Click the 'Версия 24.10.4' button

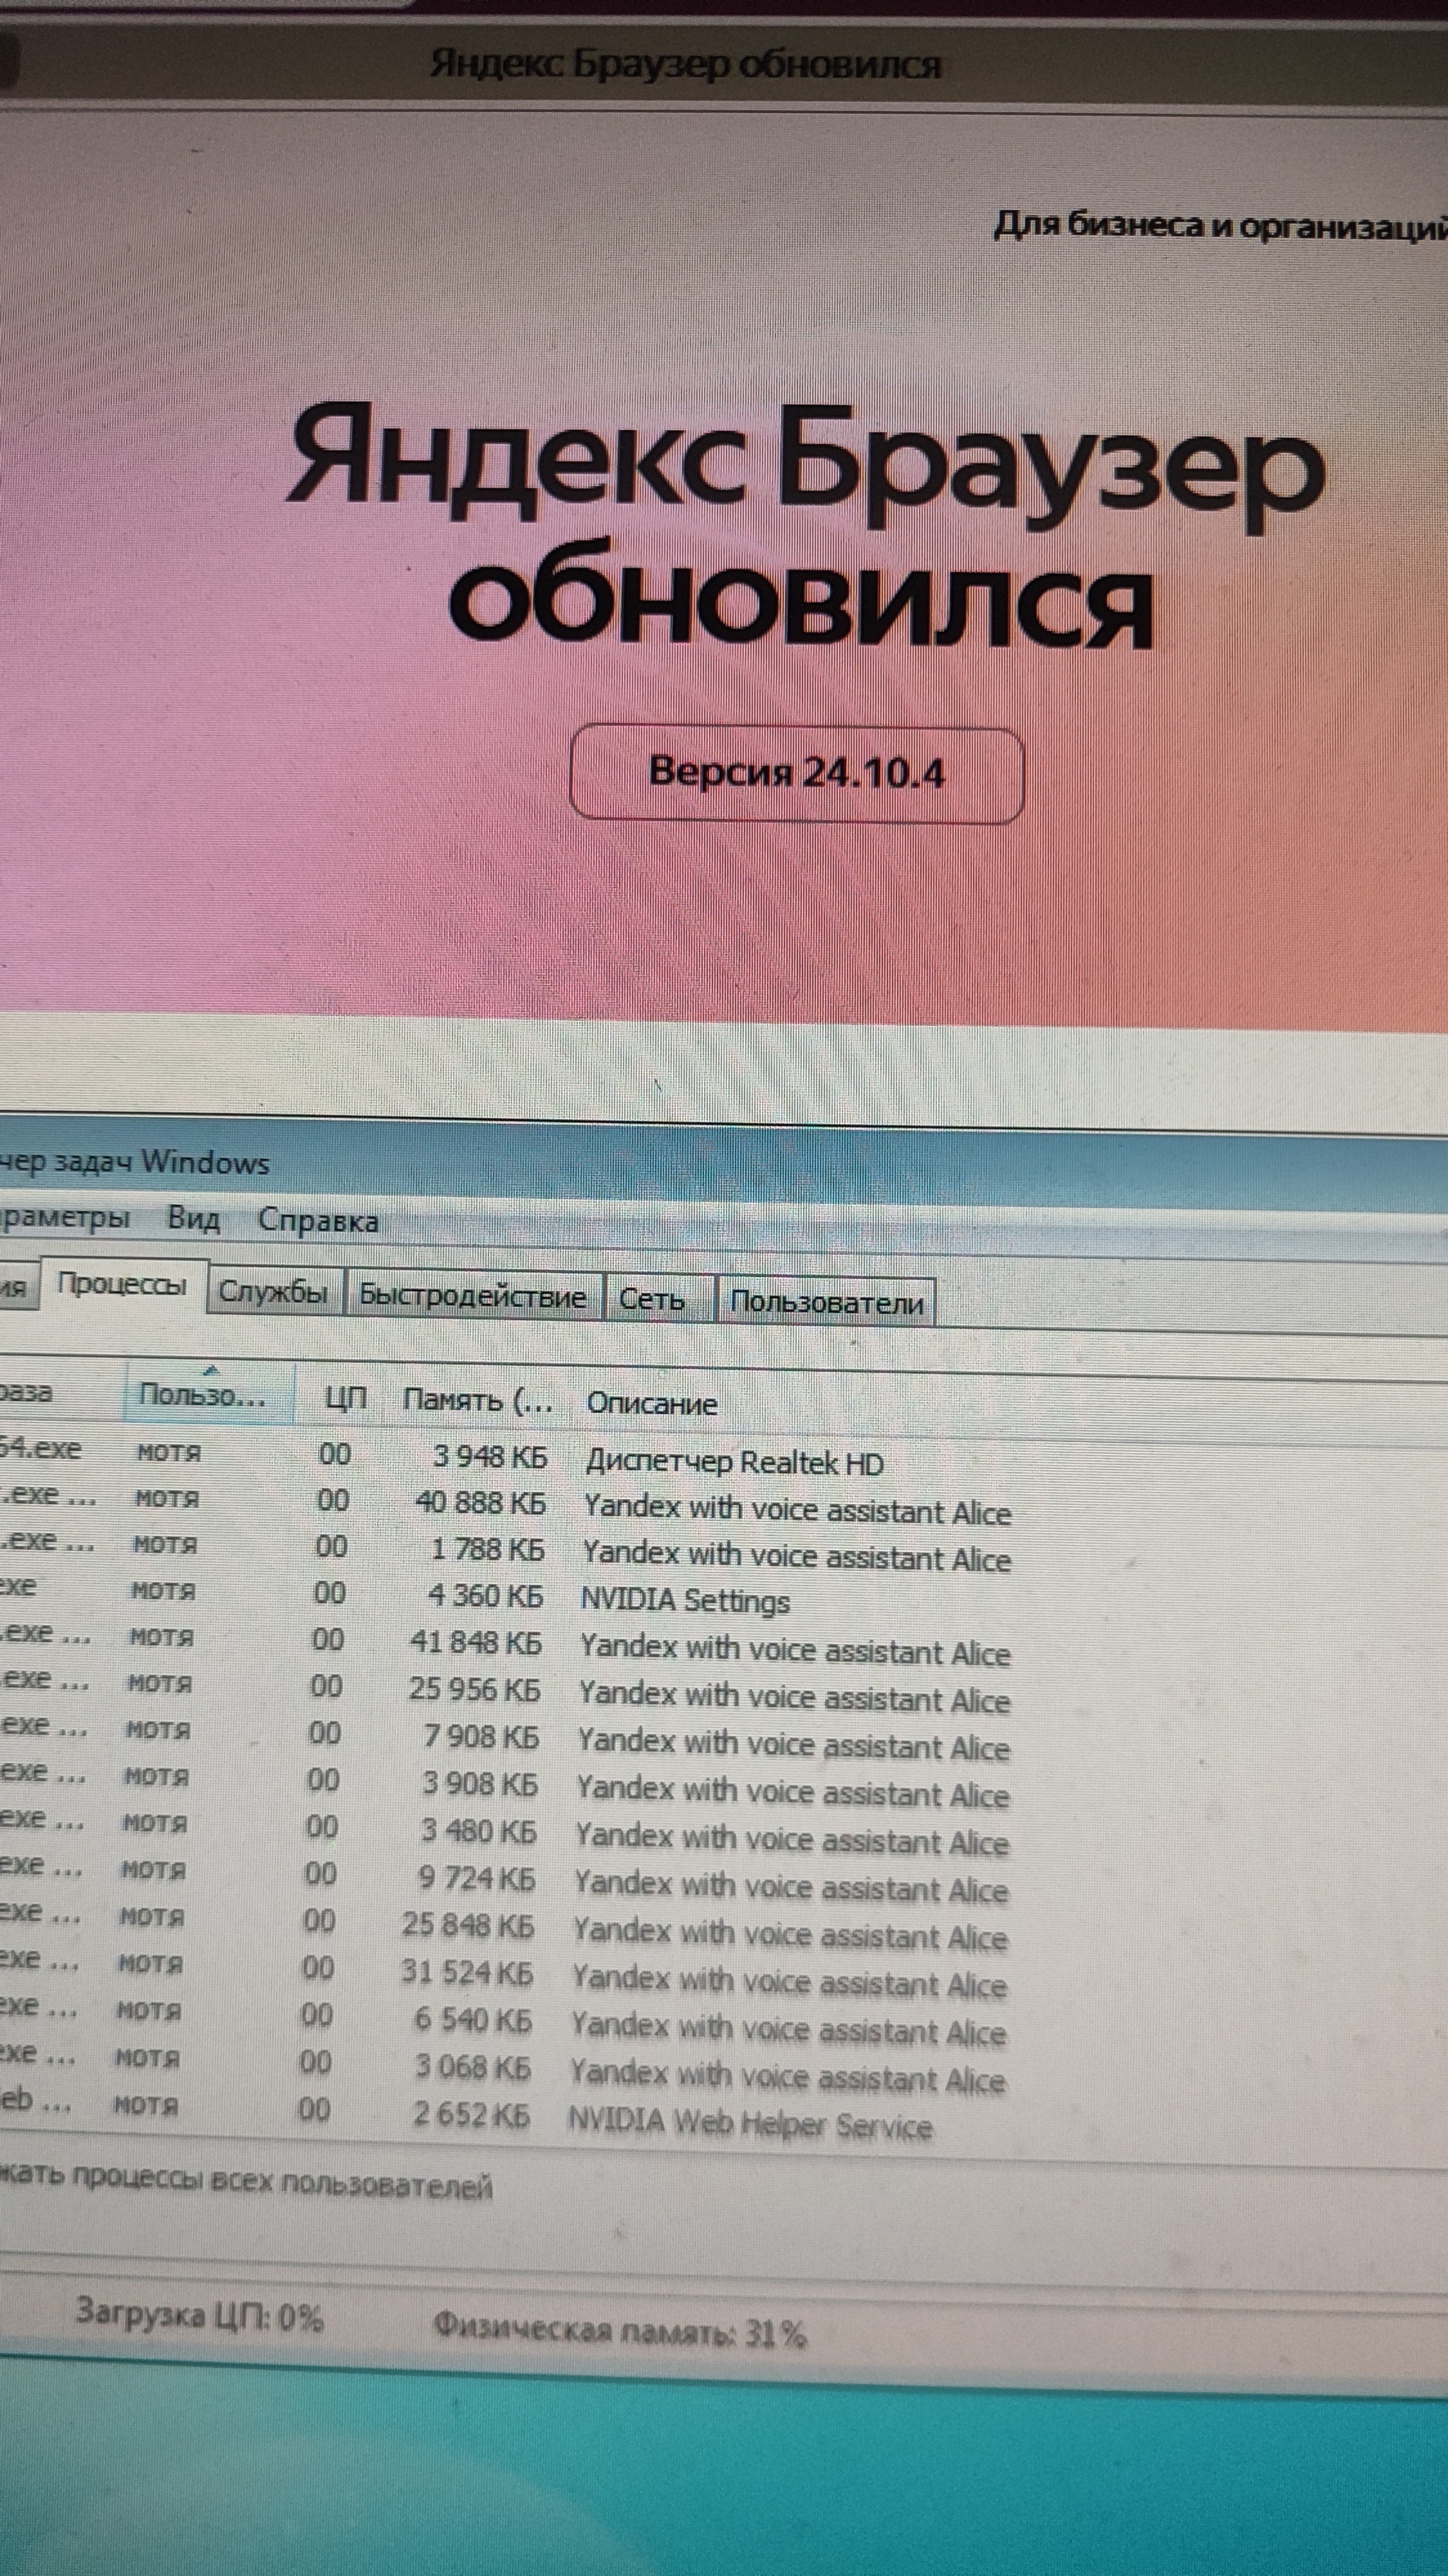[x=796, y=773]
